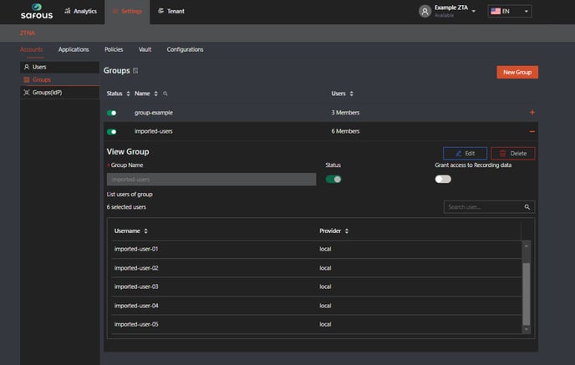
Task: Sort groups by Users count
Action: pos(351,94)
